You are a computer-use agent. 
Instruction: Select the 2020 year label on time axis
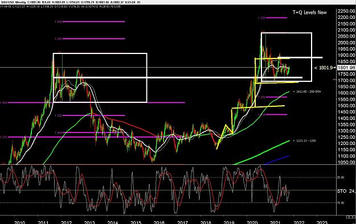[x=252, y=222]
